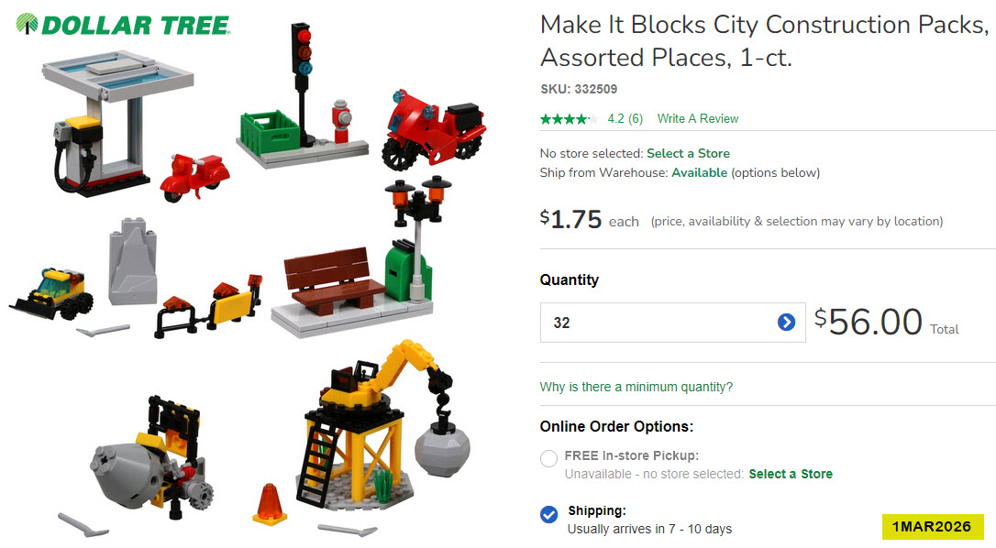Viewport: 996px width, 548px height.
Task: Select the Shipping option radio button
Action: coord(548,514)
